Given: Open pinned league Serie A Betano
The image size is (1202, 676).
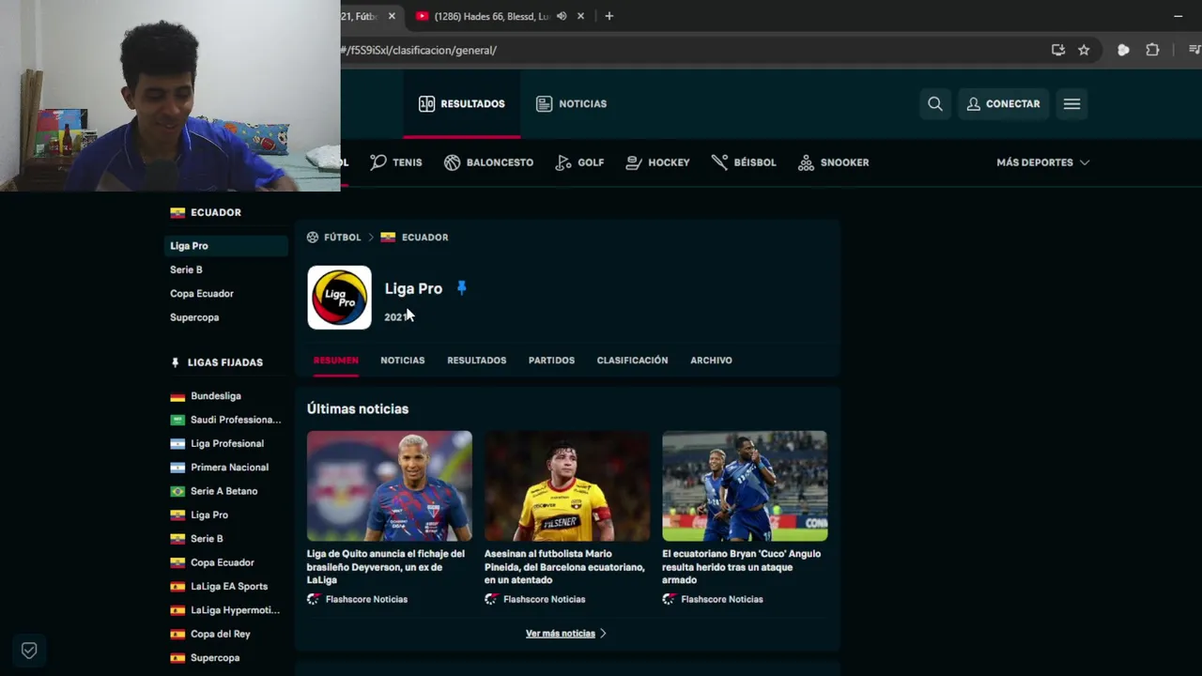Looking at the screenshot, I should pyautogui.click(x=226, y=491).
